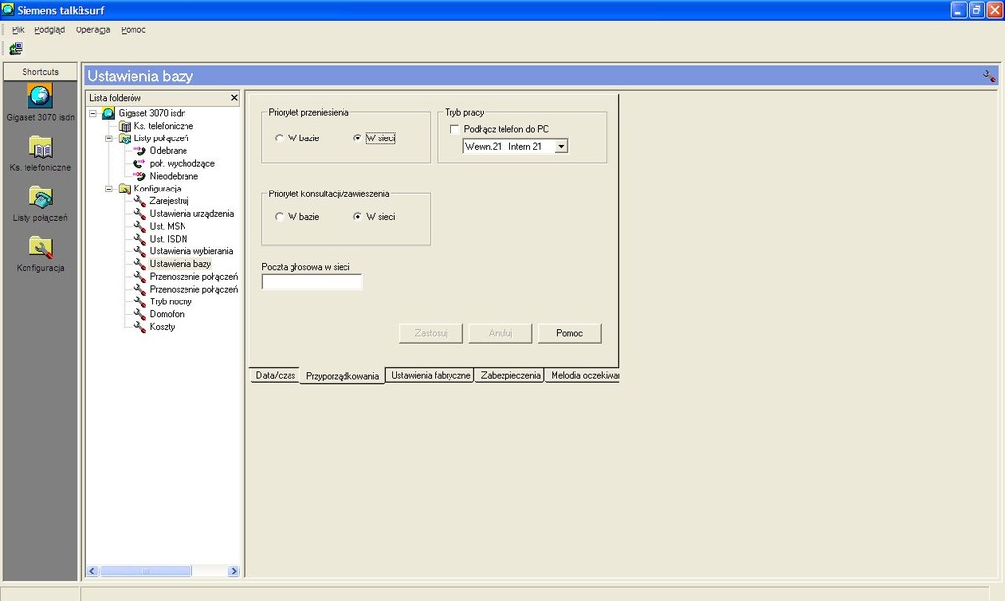1005x601 pixels.
Task: Click the Ust. MSN wrench icon
Action: point(139,227)
